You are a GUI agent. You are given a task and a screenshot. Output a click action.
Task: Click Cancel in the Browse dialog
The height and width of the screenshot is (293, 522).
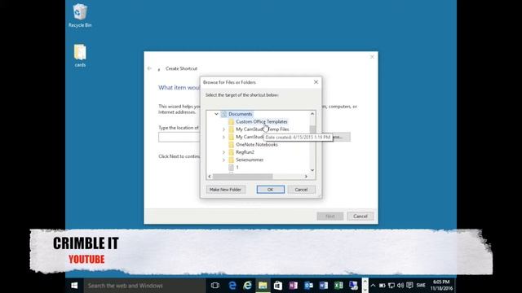(301, 190)
